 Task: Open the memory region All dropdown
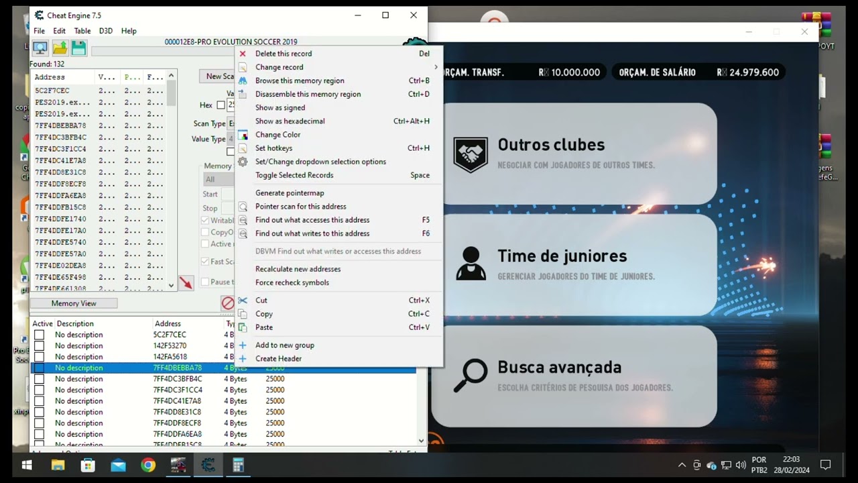pyautogui.click(x=219, y=179)
